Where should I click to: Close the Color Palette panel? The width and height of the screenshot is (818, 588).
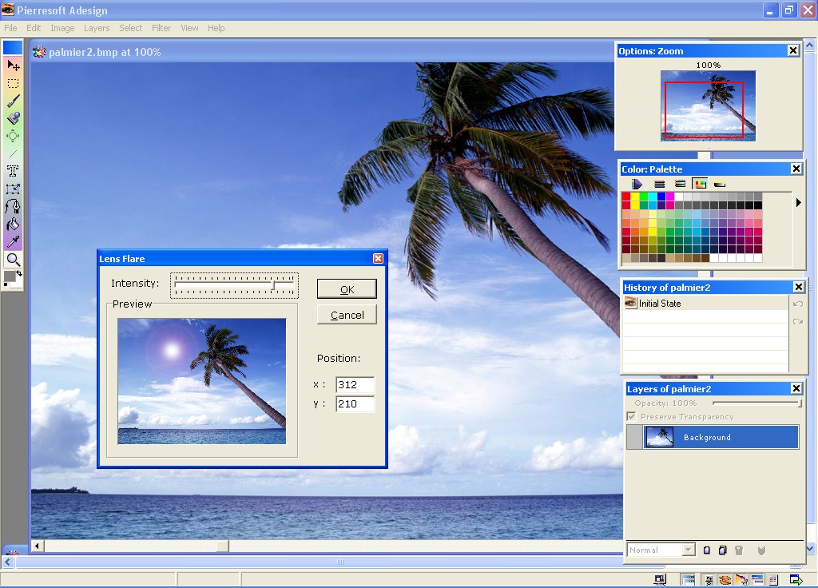coord(796,169)
